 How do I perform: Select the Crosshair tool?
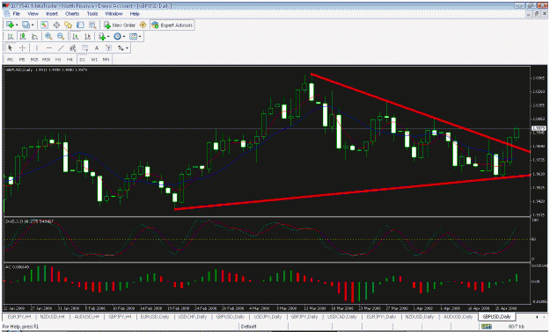point(23,48)
